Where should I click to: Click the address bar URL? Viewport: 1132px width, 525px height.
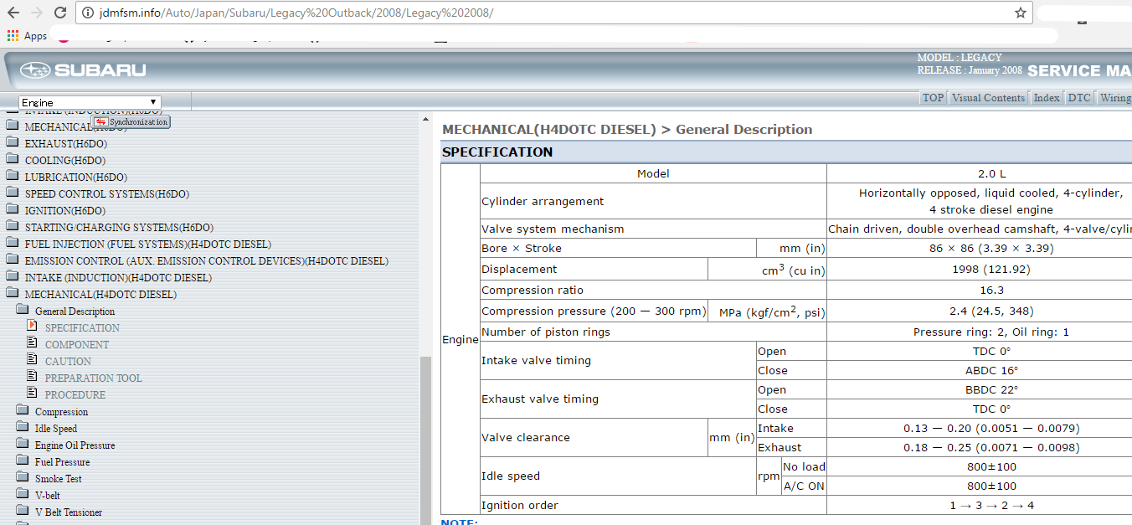click(296, 13)
